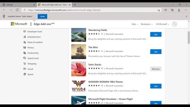Undo the Satin Stacks theme installation

(42, 16)
